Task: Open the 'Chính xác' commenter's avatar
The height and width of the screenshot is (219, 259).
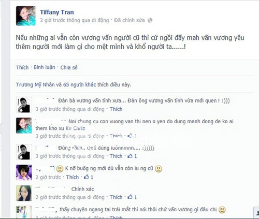Action: 24,193
